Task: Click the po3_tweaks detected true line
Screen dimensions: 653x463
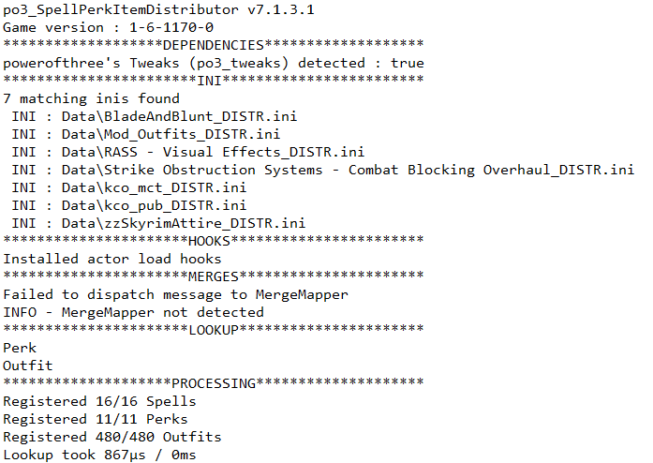Action: pos(214,63)
